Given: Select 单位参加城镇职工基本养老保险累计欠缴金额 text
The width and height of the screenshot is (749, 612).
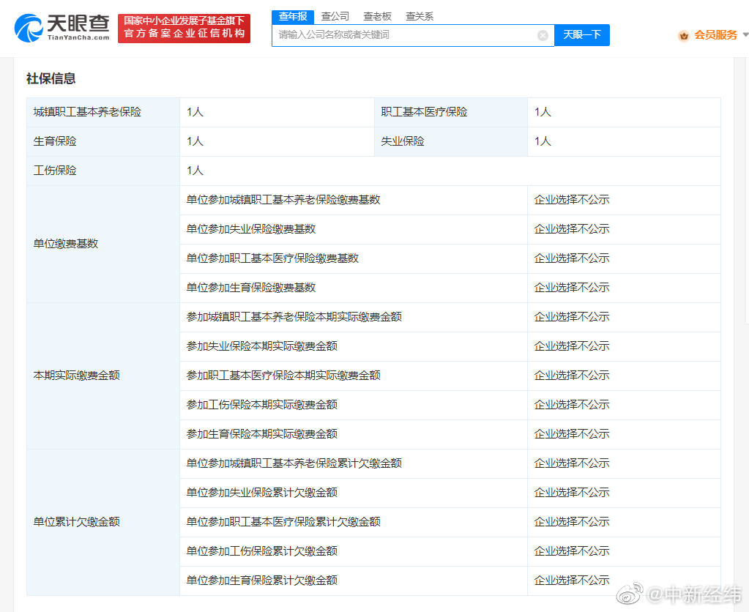Looking at the screenshot, I should 294,463.
